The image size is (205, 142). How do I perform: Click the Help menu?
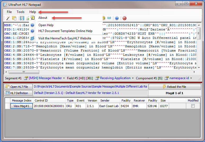tap(33, 12)
